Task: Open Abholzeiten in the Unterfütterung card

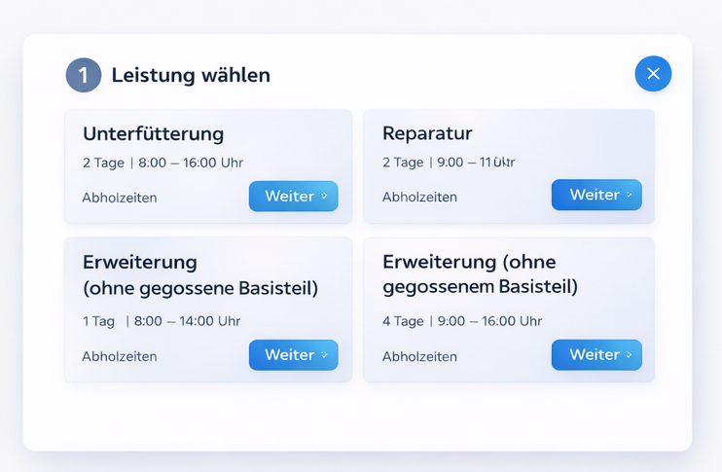Action: click(x=120, y=198)
